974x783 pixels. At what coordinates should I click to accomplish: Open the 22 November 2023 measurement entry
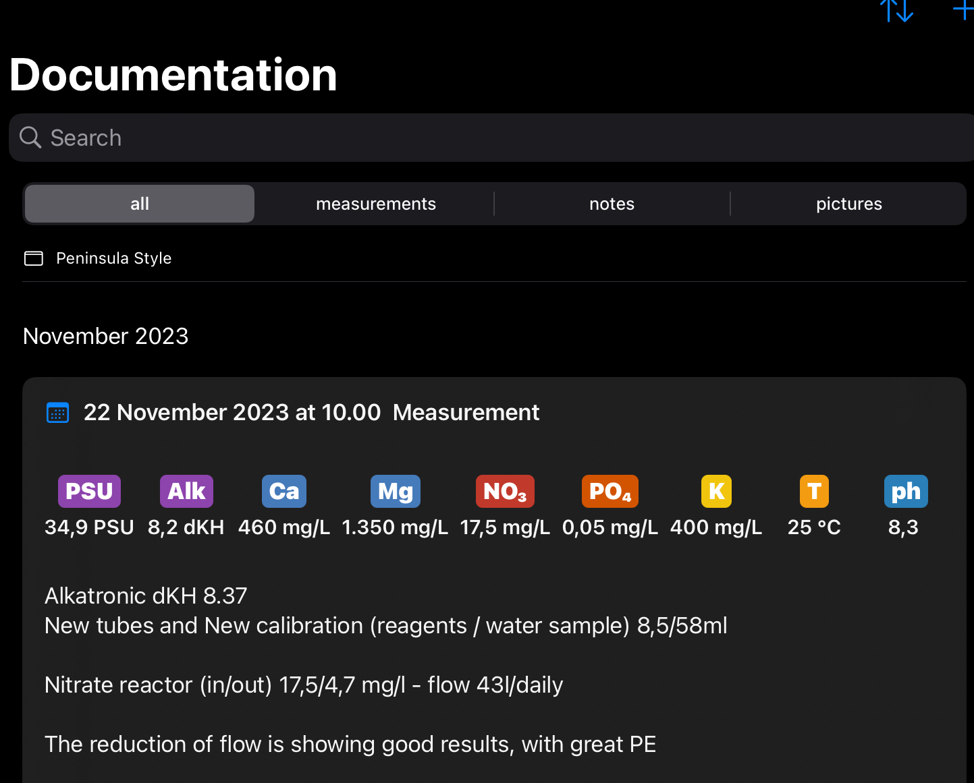[311, 413]
